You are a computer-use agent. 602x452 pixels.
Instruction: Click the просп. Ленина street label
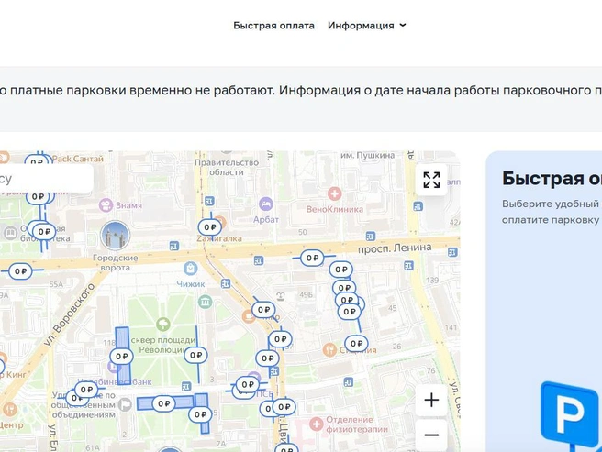[395, 248]
